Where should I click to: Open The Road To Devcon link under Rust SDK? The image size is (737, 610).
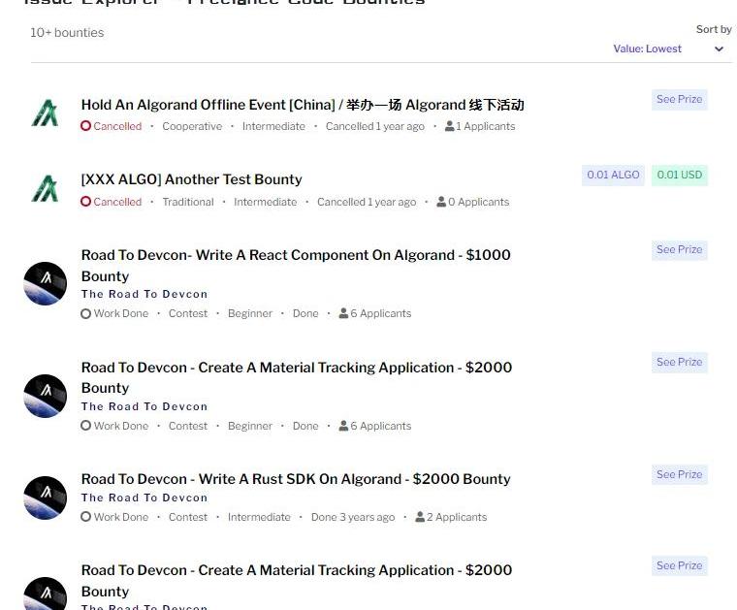click(x=144, y=498)
